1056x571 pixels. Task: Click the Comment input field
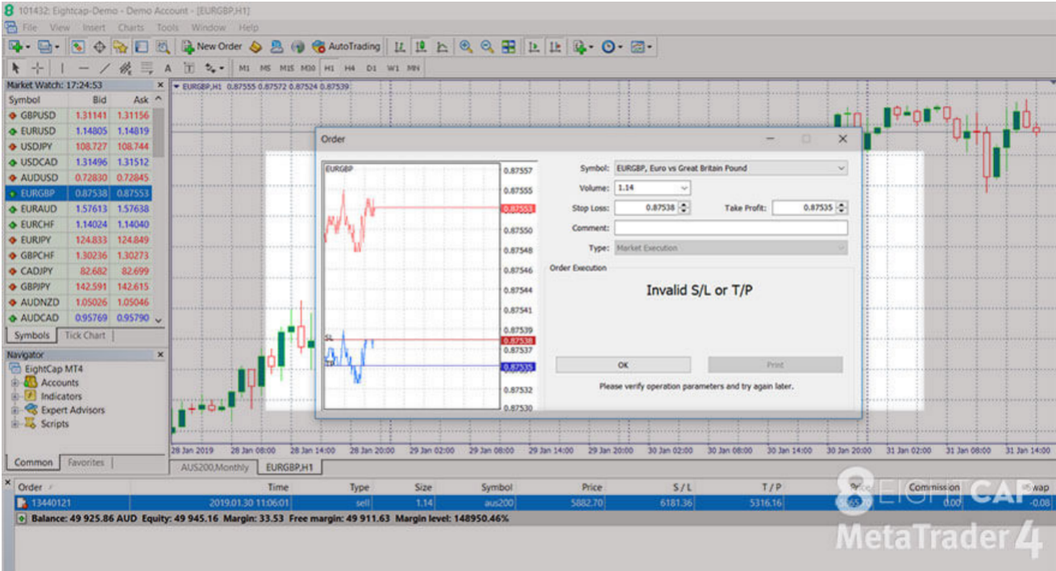[x=730, y=228]
